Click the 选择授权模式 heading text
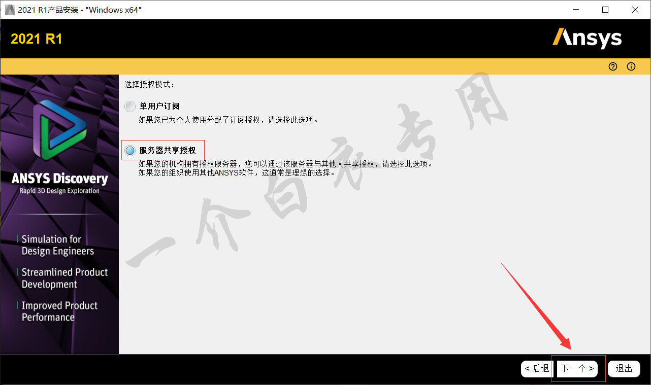This screenshot has height=385, width=651. 150,84
